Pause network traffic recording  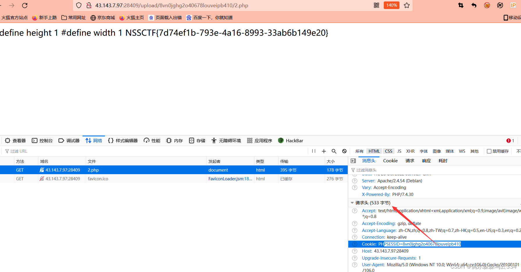pos(313,151)
